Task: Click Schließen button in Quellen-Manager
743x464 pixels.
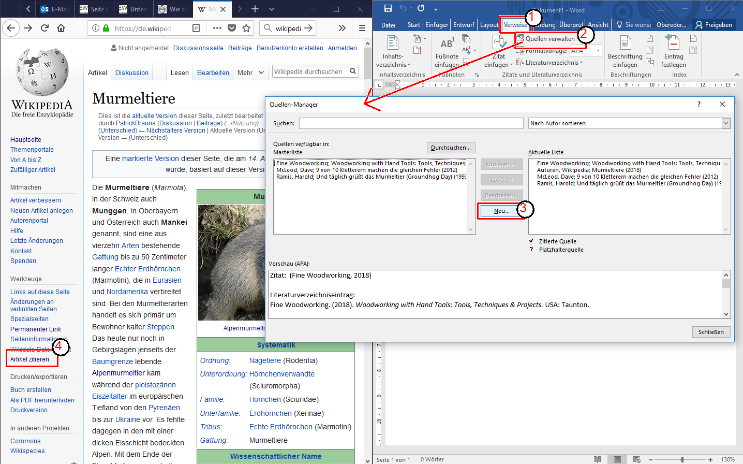Action: click(711, 332)
